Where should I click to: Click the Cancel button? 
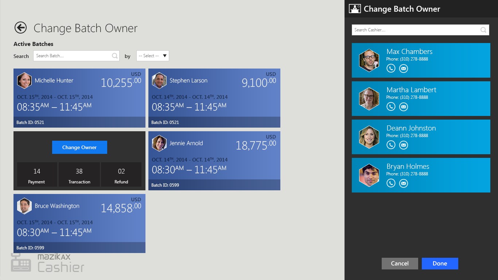pyautogui.click(x=400, y=264)
